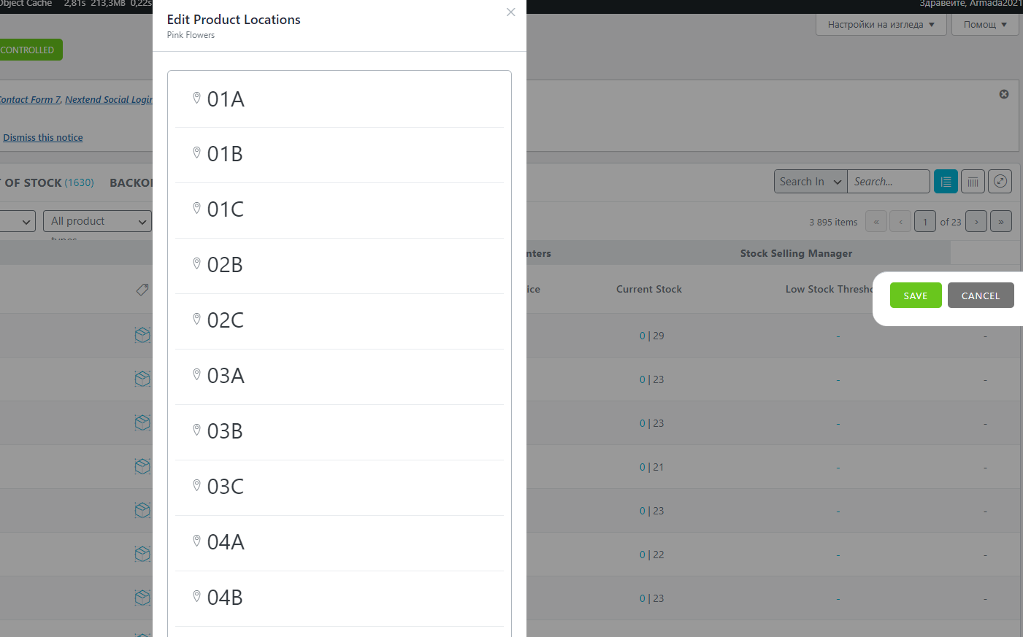Select the 02C location pin icon
1023x637 pixels.
[196, 319]
